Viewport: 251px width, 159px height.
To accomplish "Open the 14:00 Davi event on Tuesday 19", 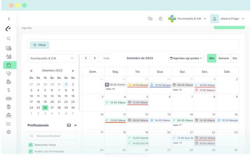I will coord(138,143).
